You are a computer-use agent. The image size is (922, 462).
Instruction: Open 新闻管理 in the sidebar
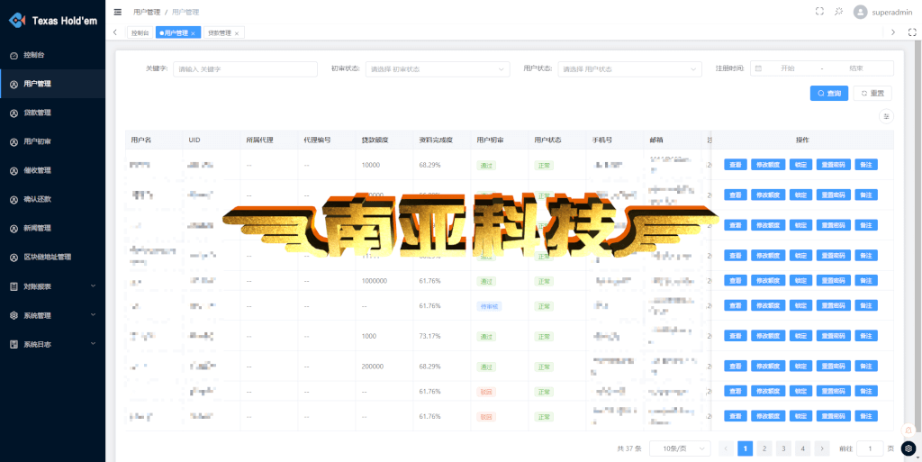pos(53,228)
